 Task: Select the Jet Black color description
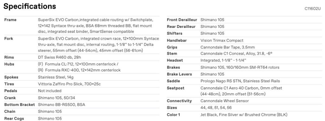coord(244,115)
